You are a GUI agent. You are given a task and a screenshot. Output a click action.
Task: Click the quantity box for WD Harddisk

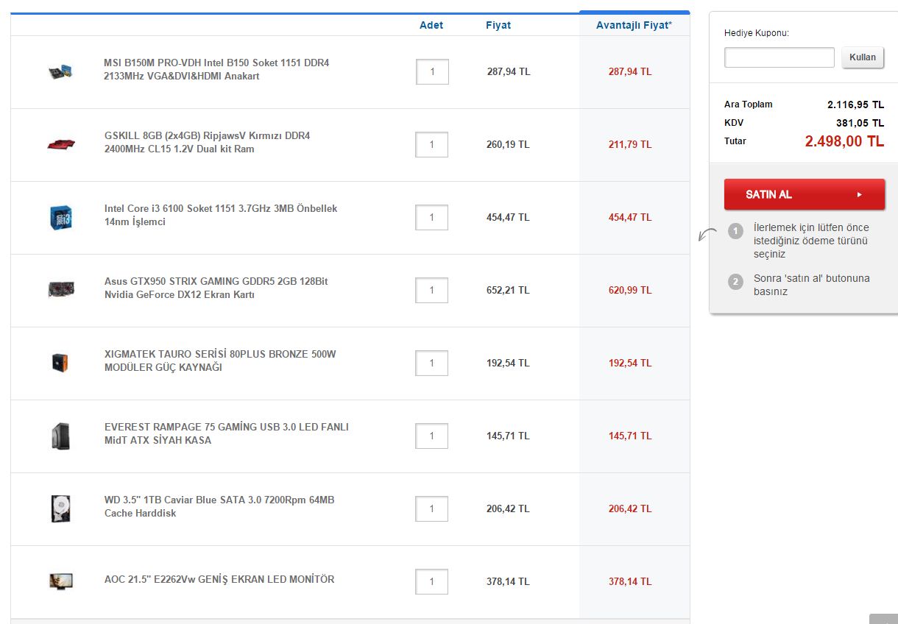pos(432,509)
